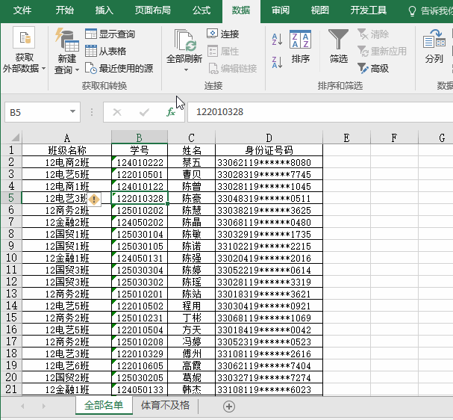Open the File (文件) tab
Image resolution: width=453 pixels, height=420 pixels.
[x=22, y=10]
